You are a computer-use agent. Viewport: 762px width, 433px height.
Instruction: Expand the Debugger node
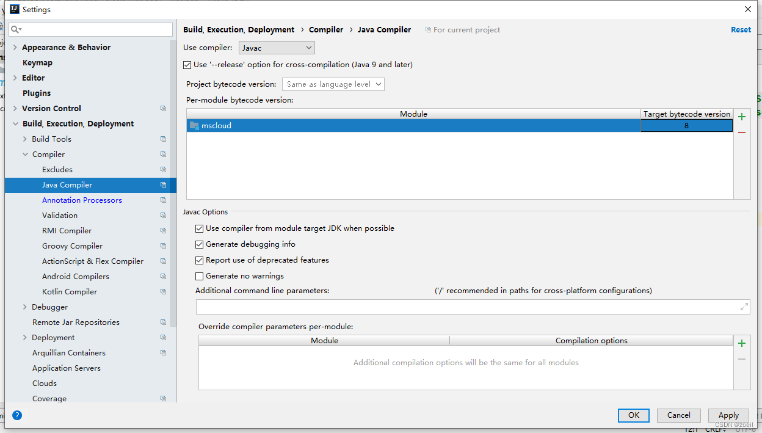click(x=25, y=307)
